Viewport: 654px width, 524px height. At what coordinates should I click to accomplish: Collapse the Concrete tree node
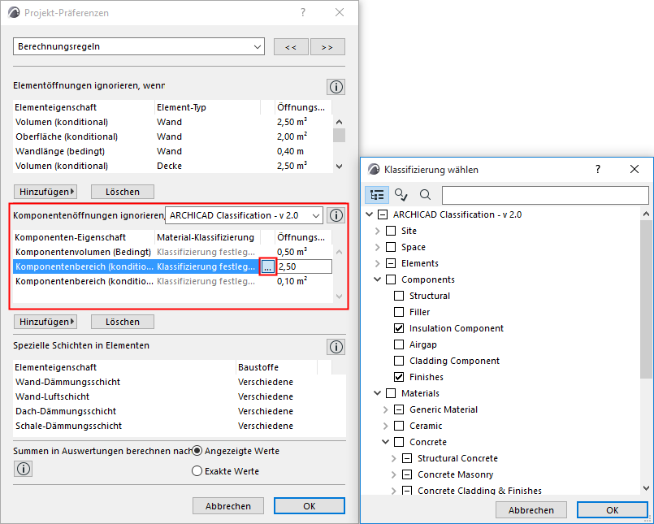click(386, 442)
